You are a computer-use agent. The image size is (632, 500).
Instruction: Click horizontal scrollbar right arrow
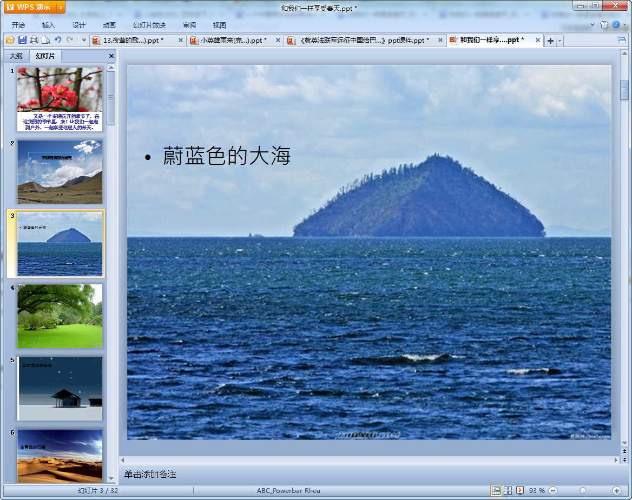616,460
